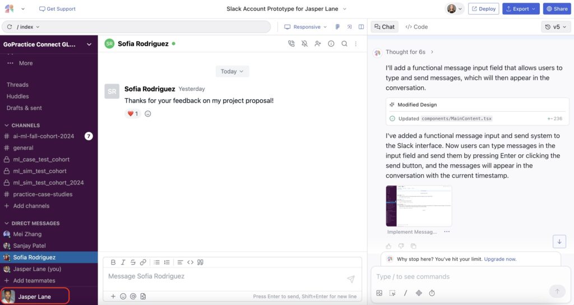Screen dimensions: 574x305
Task: Toggle bold formatting in message editor
Action: click(x=113, y=262)
